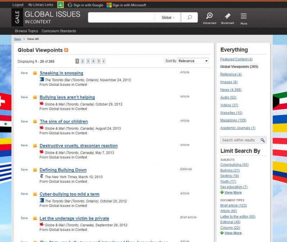Open the Sort By Relevance dropdown
287x242 pixels.
click(x=193, y=61)
